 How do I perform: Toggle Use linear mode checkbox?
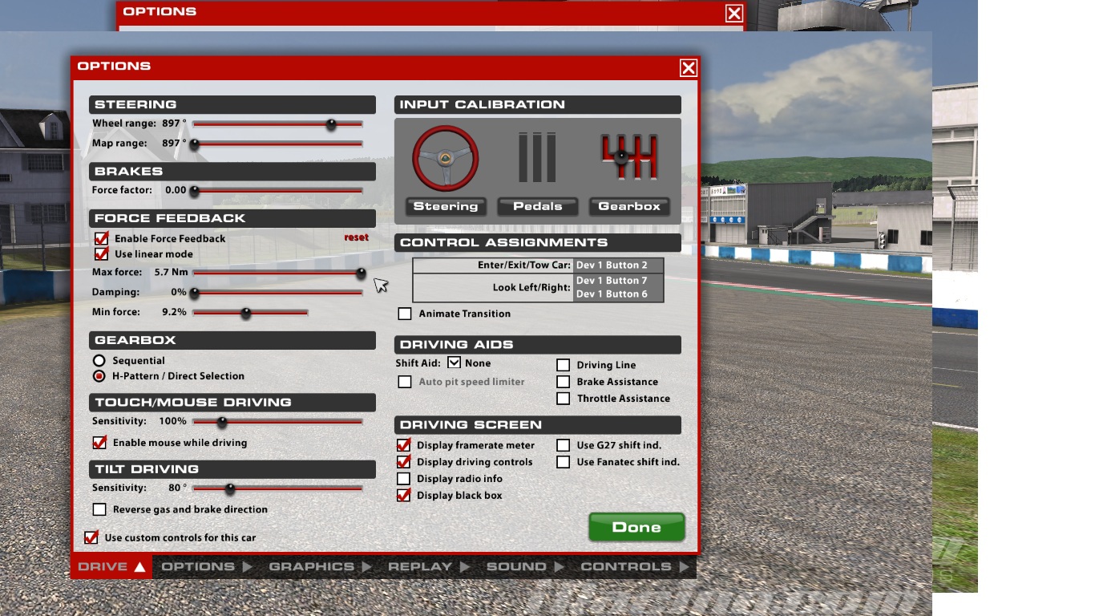(x=101, y=254)
